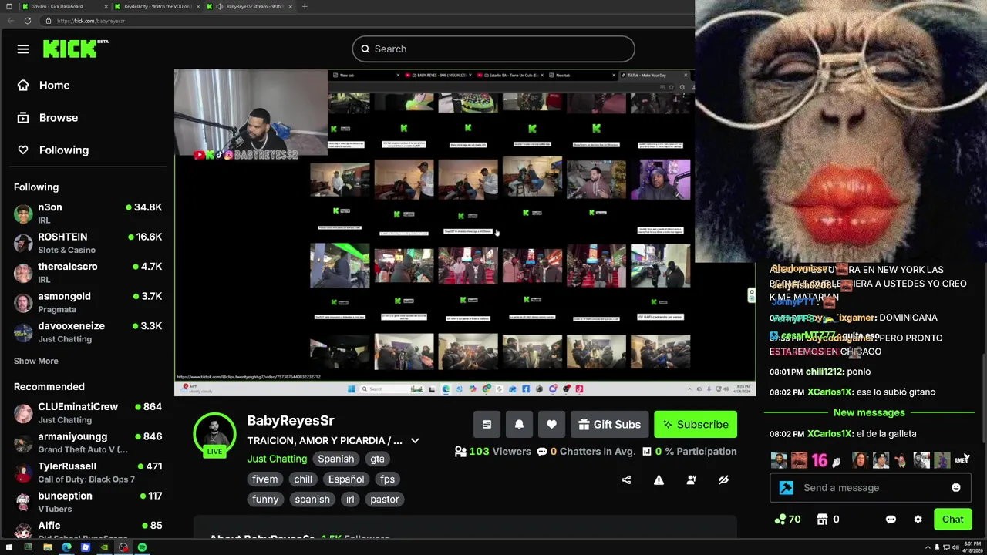Close the Kick Dashboard browser tab
This screenshot has width=987, height=555.
(106, 6)
